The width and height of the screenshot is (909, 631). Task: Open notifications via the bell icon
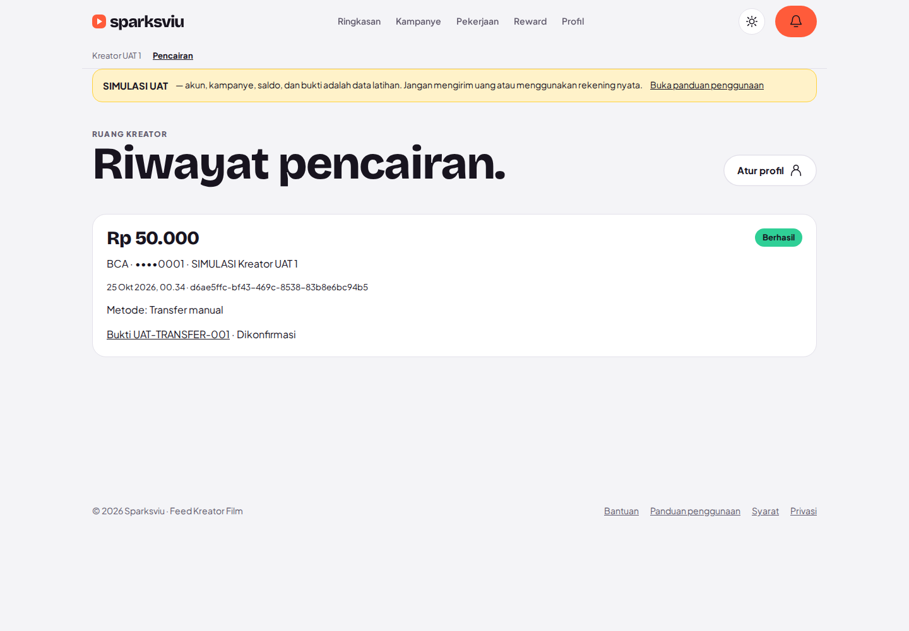click(x=796, y=21)
